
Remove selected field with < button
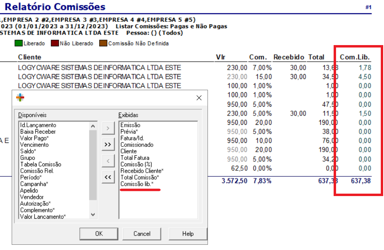point(108,161)
